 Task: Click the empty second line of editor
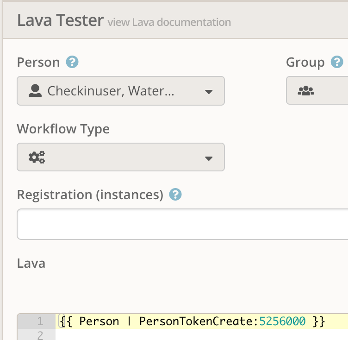[202, 334]
